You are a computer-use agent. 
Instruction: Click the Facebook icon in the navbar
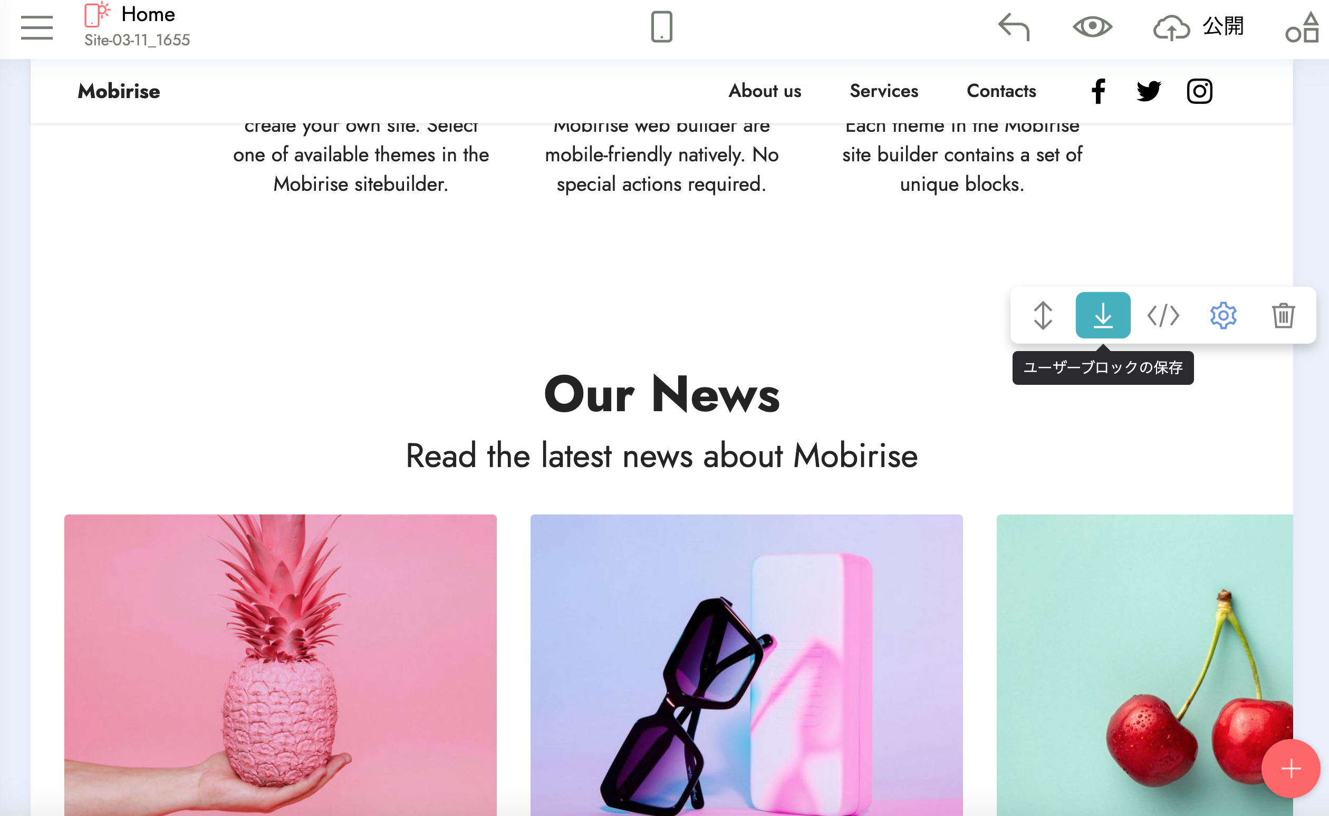click(1098, 91)
